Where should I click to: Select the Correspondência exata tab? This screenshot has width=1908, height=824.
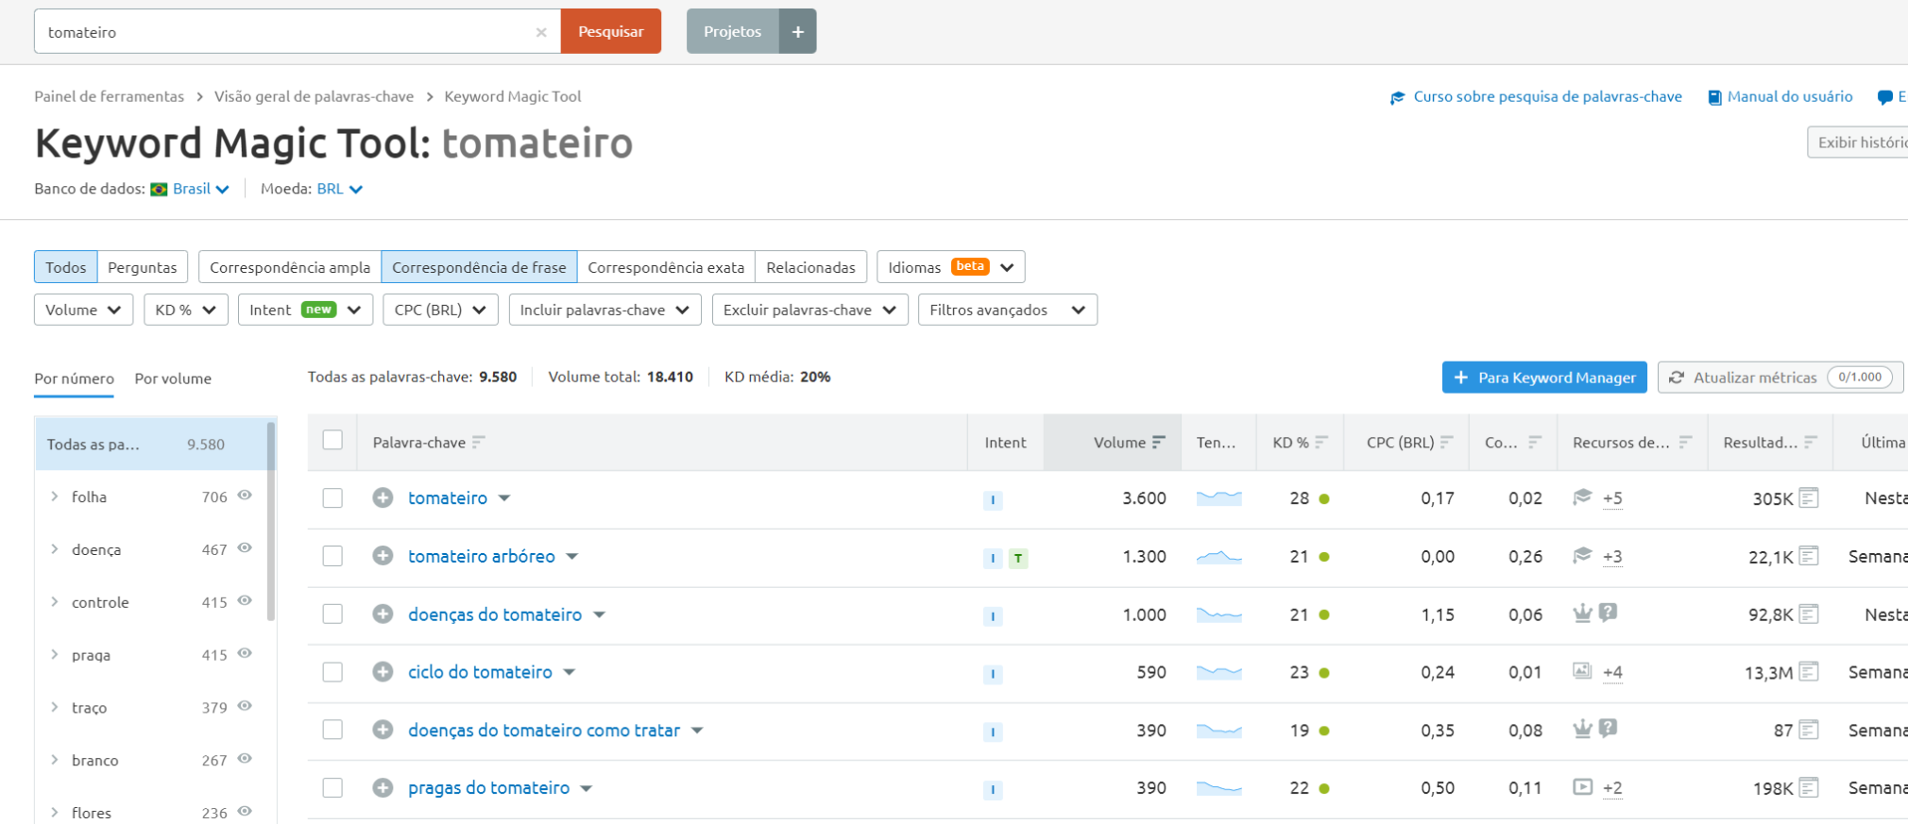point(665,267)
